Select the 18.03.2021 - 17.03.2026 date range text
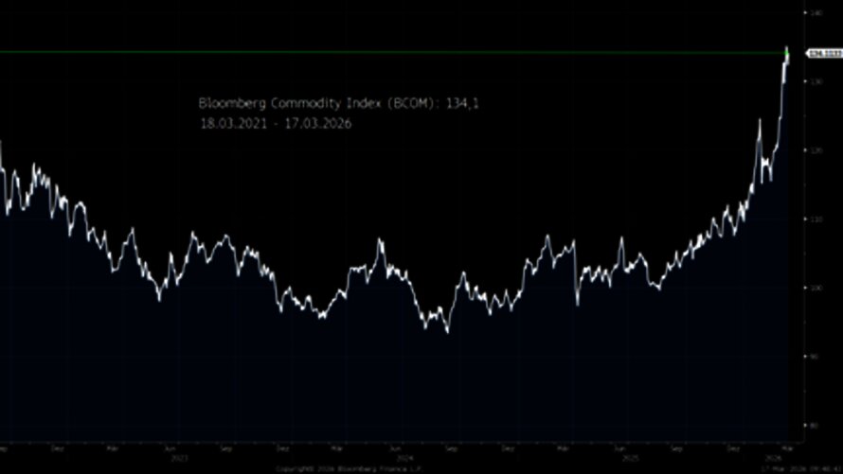The image size is (843, 474). tap(275, 123)
